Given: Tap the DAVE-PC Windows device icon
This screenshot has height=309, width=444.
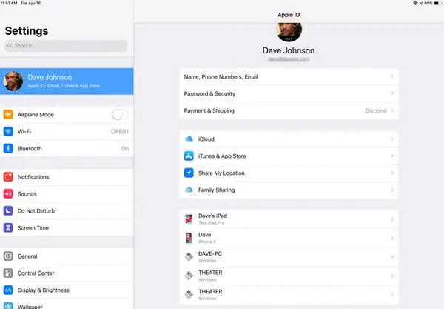Looking at the screenshot, I should tap(189, 257).
